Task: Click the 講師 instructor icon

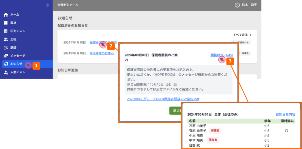Action: point(6,48)
